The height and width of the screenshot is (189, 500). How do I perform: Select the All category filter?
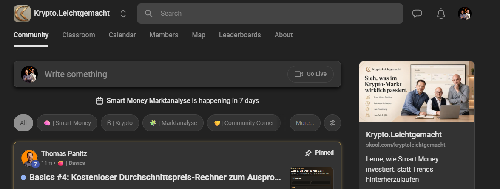point(23,123)
